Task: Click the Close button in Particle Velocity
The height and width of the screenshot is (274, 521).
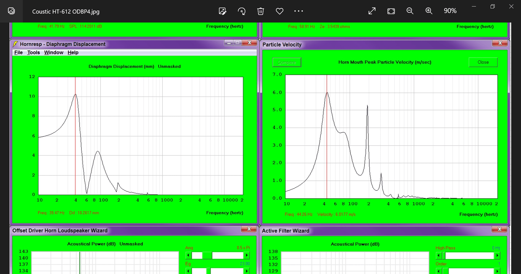Action: (x=483, y=62)
